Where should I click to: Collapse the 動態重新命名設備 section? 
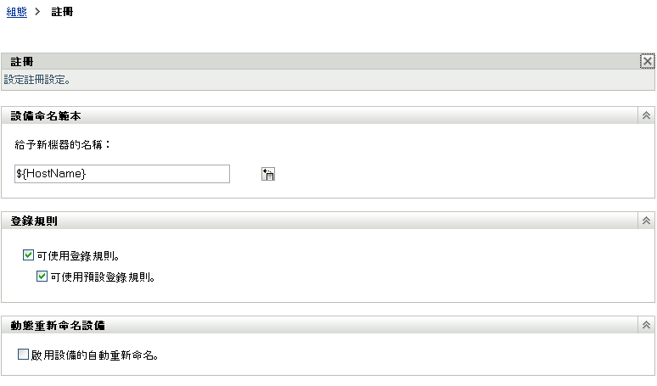coord(646,325)
